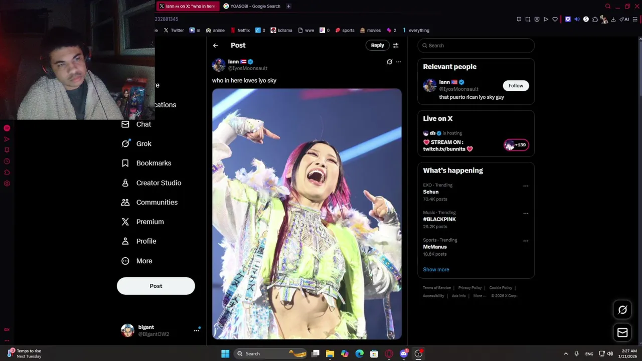Open Grok from the sidebar
This screenshot has width=642, height=361.
136,144
